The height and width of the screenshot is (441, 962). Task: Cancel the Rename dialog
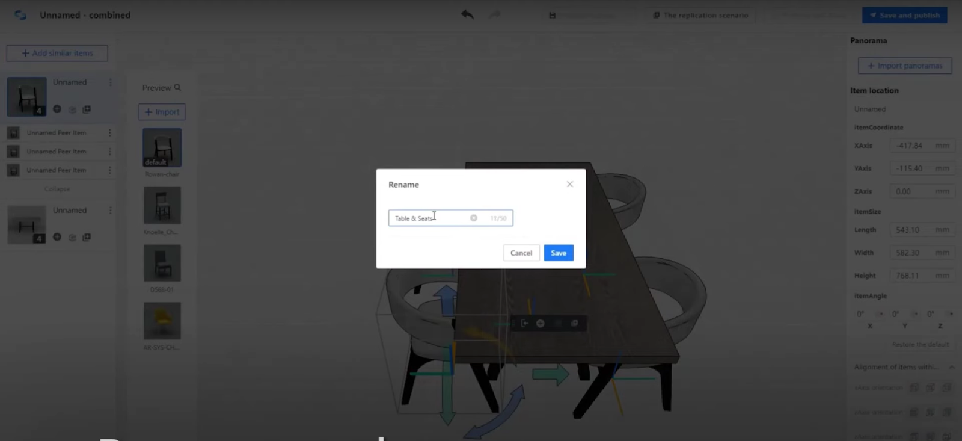click(521, 253)
